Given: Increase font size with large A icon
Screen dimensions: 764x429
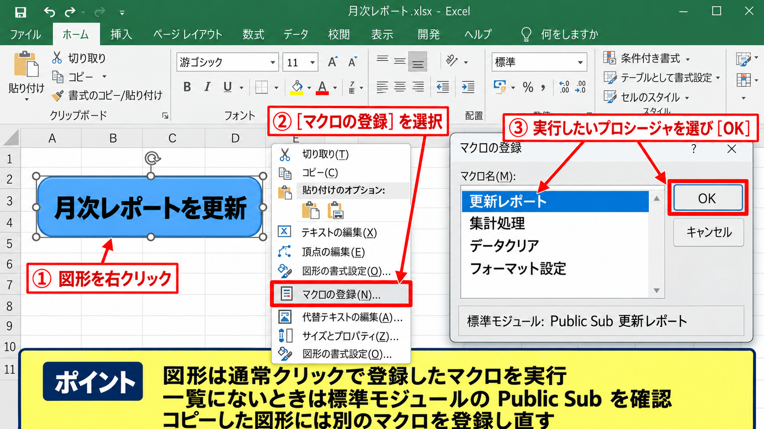Looking at the screenshot, I should (333, 62).
